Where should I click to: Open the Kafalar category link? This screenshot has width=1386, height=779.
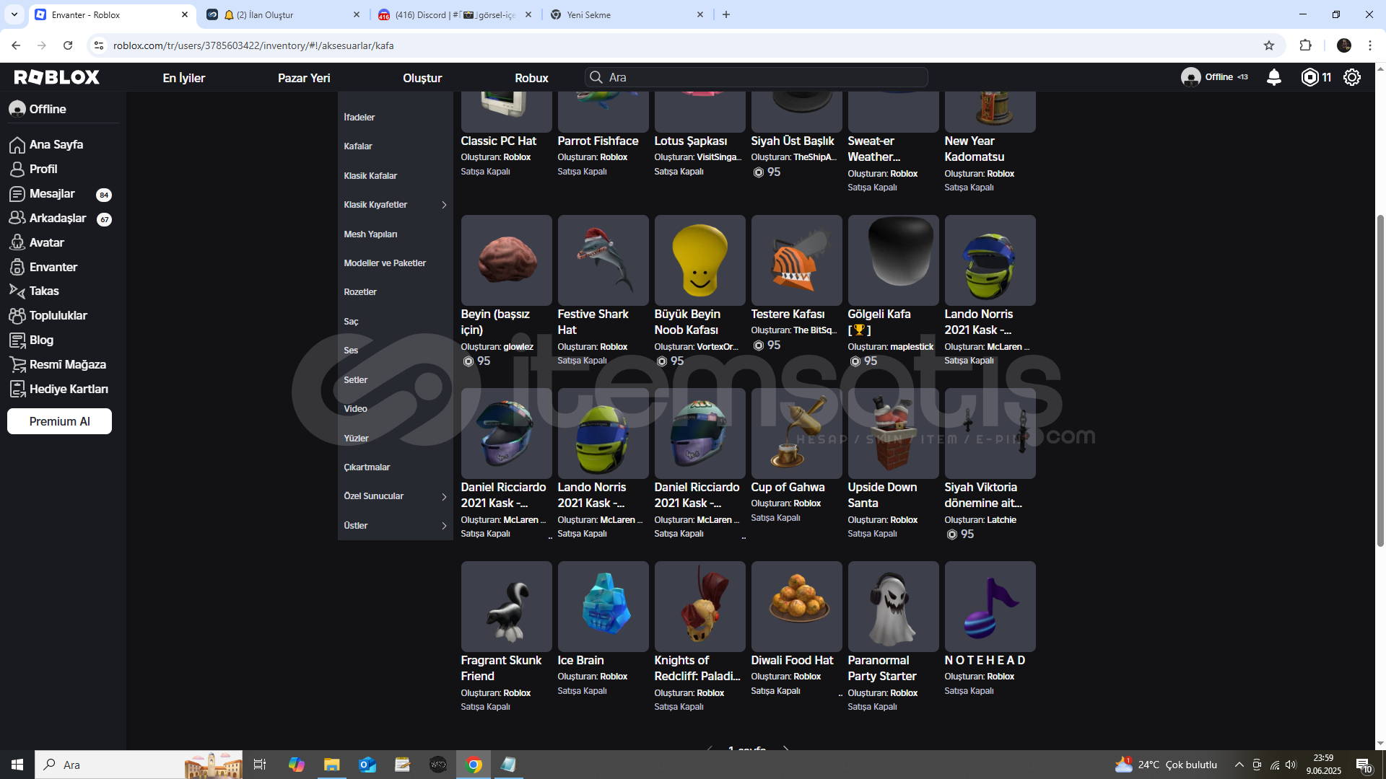click(358, 146)
